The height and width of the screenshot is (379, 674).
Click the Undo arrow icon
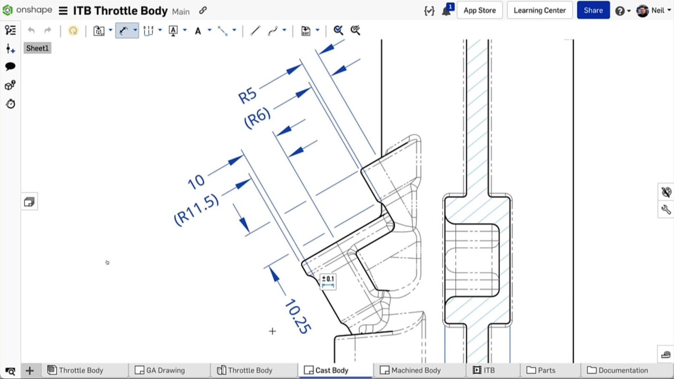coord(31,30)
